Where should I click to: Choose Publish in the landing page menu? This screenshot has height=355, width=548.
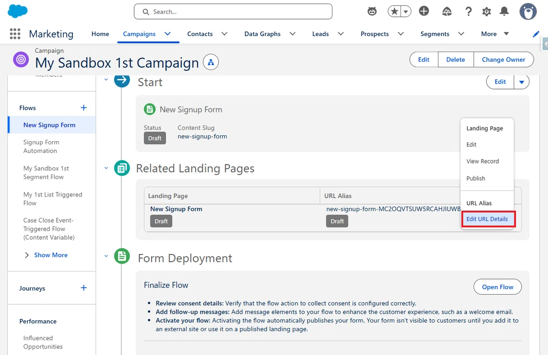pos(475,178)
